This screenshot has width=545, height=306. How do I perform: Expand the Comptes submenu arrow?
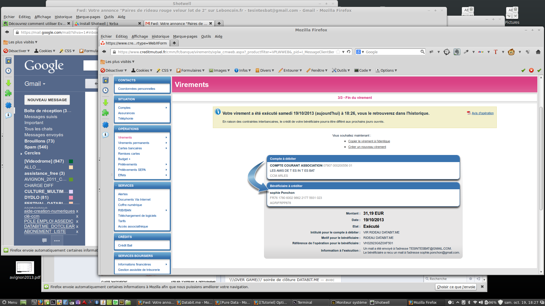(x=166, y=108)
